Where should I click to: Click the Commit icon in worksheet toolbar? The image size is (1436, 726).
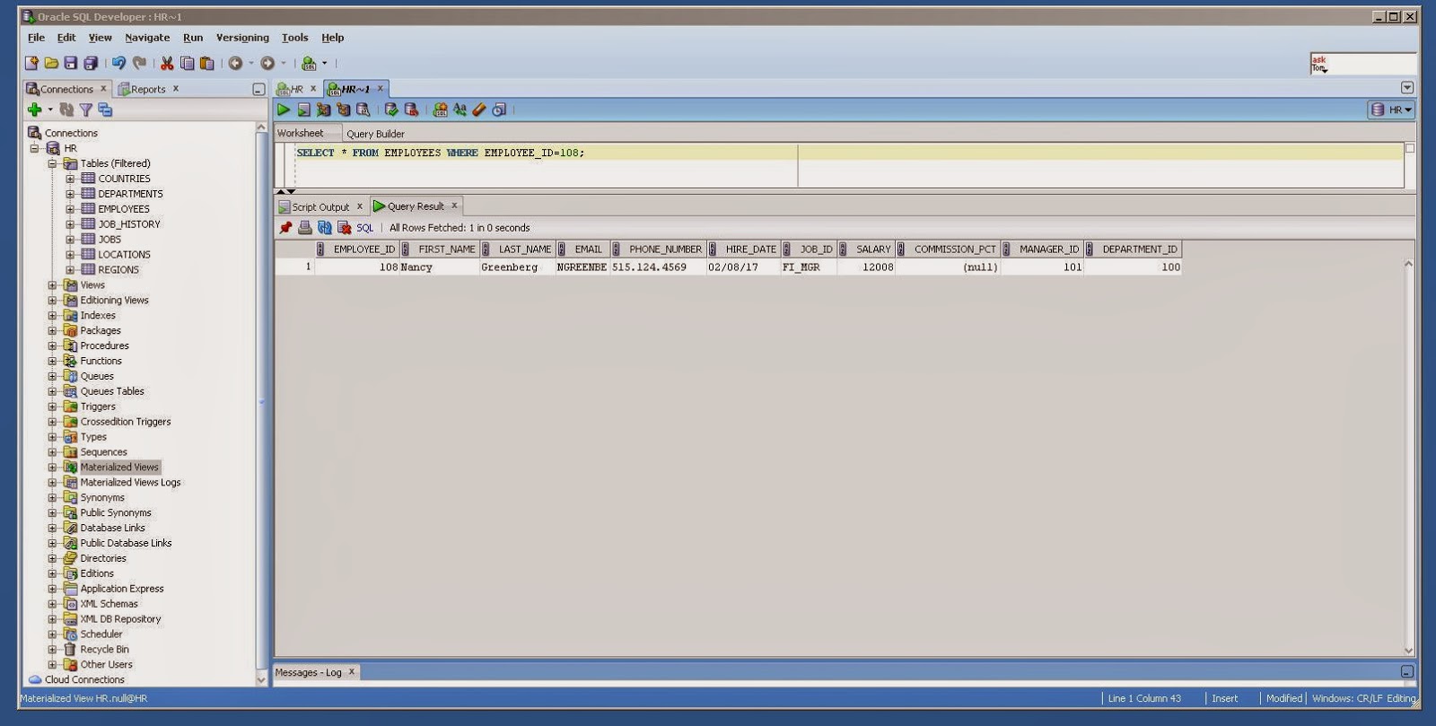[x=391, y=109]
